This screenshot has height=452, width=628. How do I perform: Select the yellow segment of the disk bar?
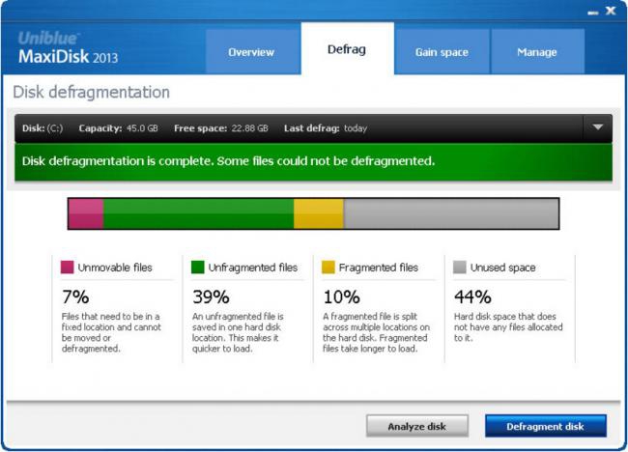pos(319,213)
